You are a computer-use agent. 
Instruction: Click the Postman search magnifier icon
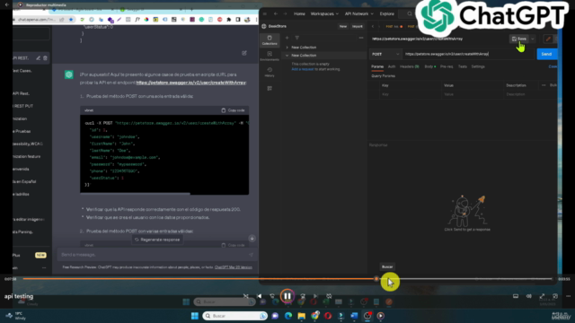click(410, 14)
